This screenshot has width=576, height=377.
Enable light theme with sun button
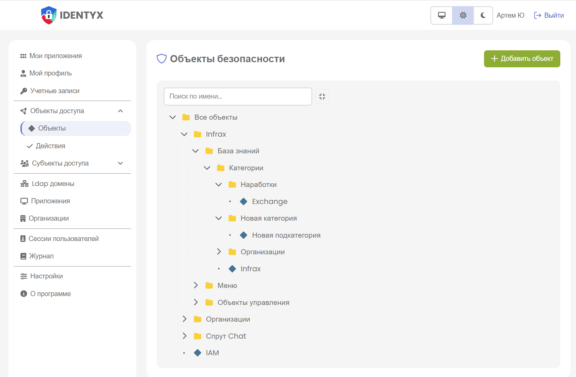tap(463, 15)
